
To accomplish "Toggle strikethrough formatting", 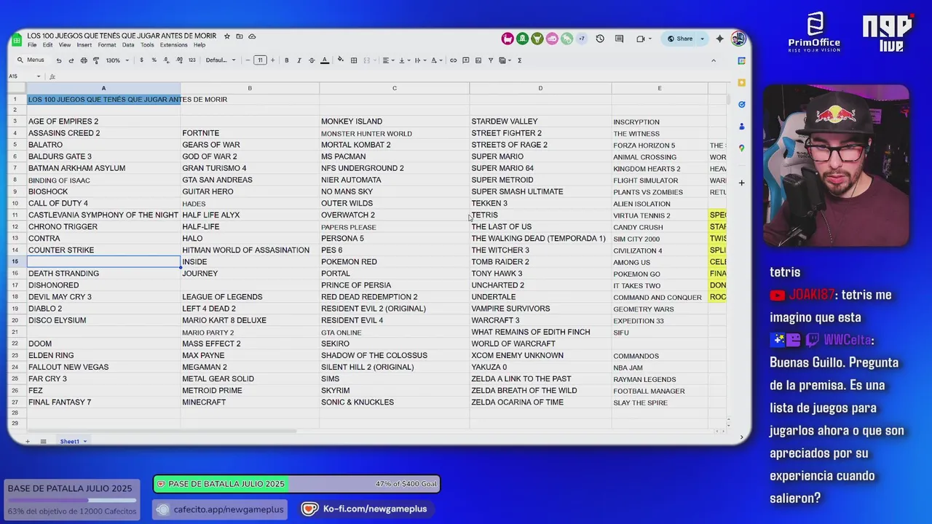I will tap(312, 60).
